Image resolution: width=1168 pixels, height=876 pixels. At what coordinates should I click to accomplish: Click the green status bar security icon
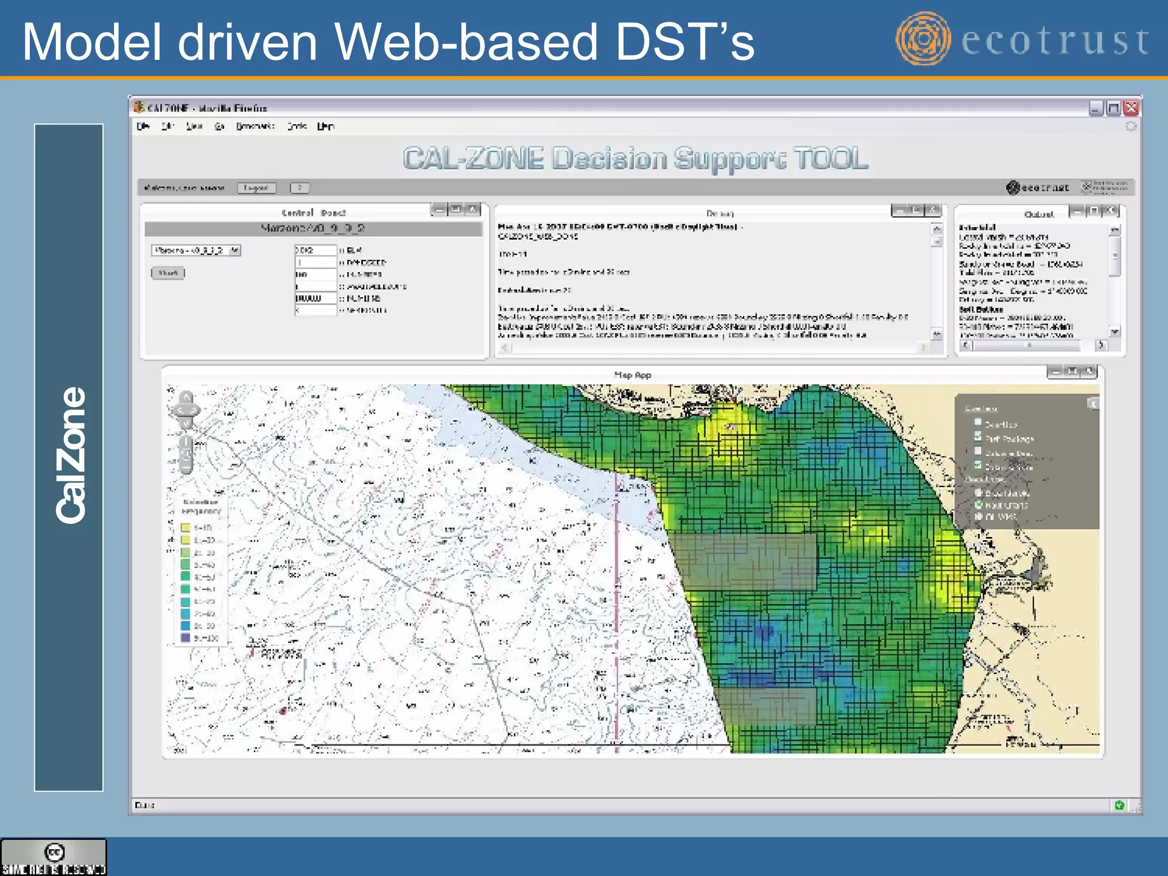coord(1119,805)
